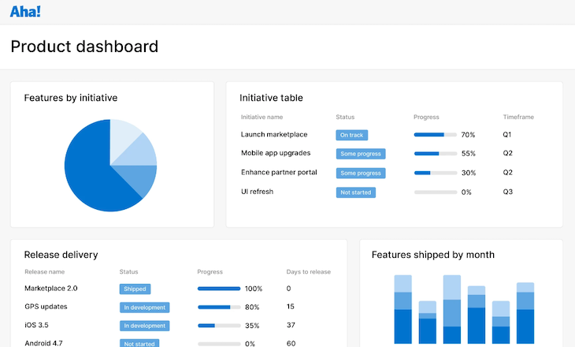Click the Release name column header
Image resolution: width=575 pixels, height=347 pixels.
click(44, 272)
